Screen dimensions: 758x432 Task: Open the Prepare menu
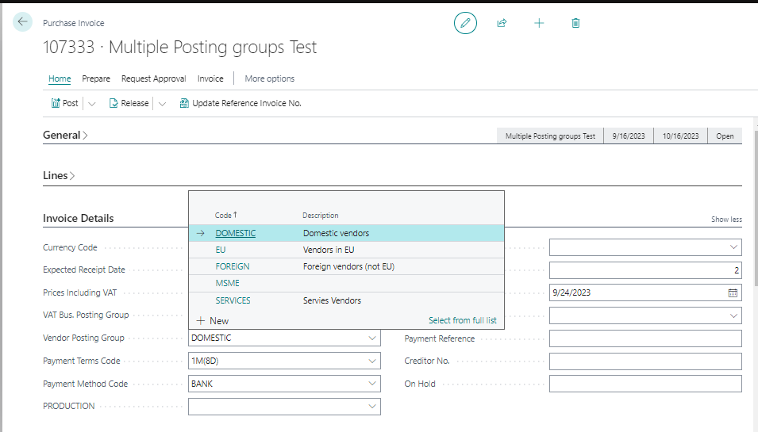pos(96,78)
